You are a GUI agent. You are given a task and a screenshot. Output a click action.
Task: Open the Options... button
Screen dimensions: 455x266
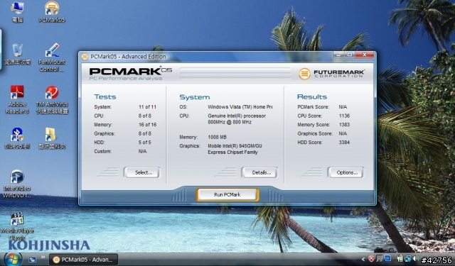(346, 172)
